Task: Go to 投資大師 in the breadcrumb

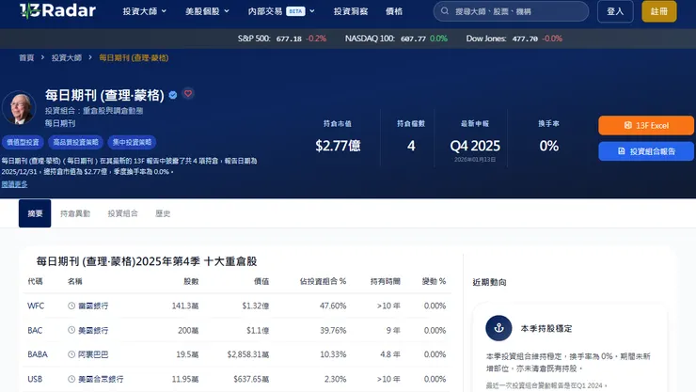Action: coord(66,57)
